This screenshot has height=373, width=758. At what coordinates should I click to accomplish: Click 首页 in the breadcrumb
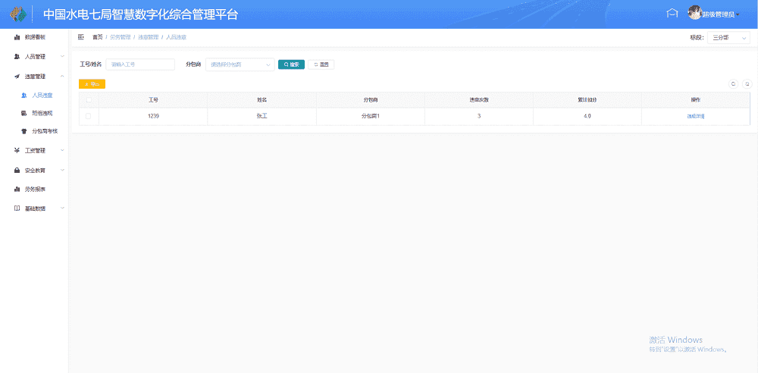[97, 37]
